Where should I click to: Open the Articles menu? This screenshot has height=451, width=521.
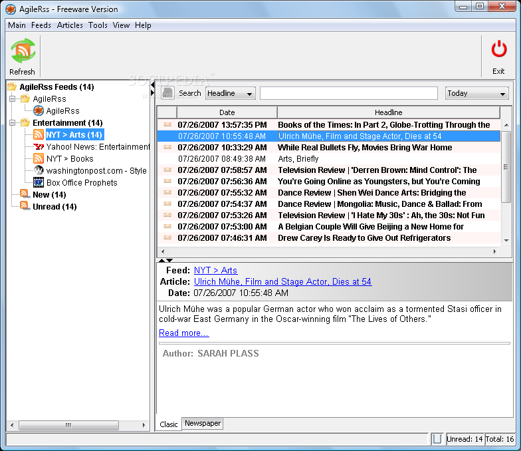[70, 25]
